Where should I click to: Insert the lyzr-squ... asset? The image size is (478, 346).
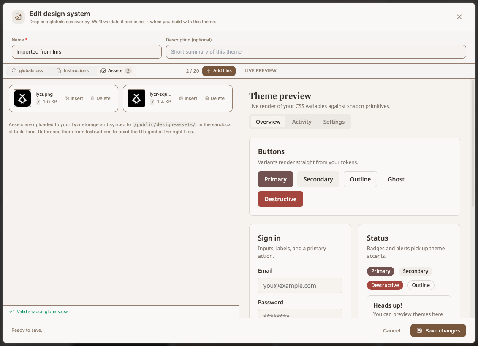(188, 98)
